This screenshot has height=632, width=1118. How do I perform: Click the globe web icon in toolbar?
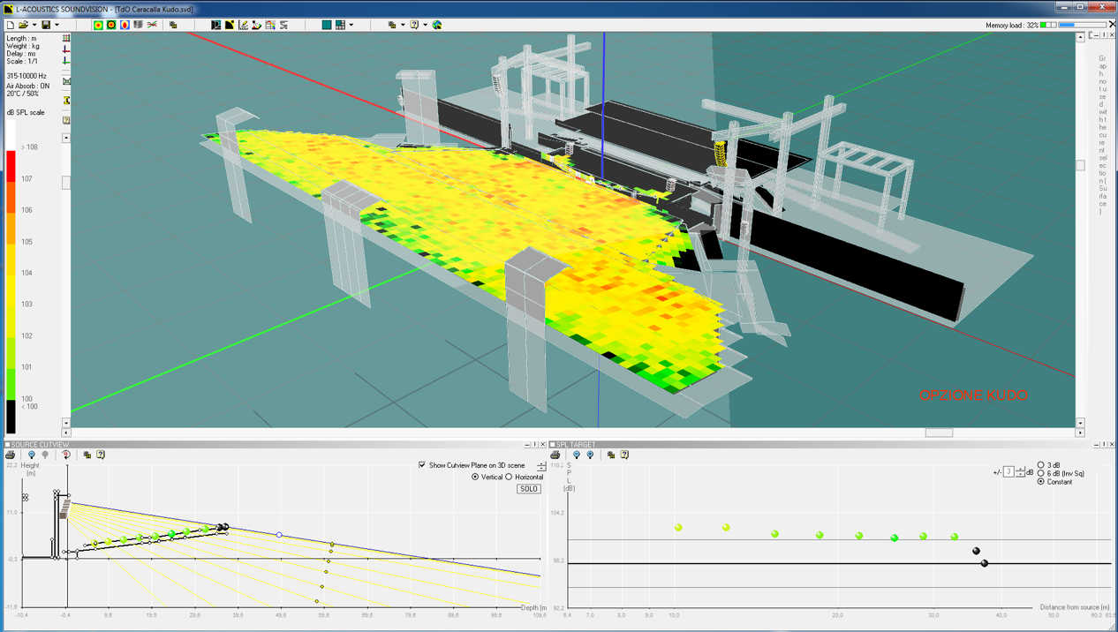437,25
